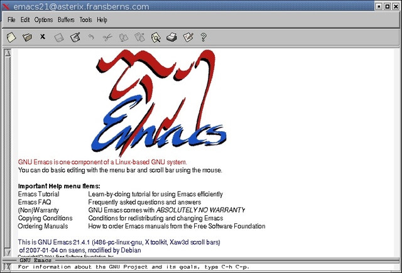This screenshot has height=273, width=402.
Task: Click the "You can do basic editing" line
Action: (x=120, y=170)
